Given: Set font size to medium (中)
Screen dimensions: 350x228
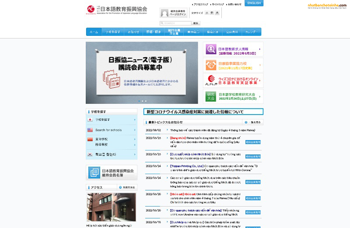Looking at the screenshot, I should 212,13.
